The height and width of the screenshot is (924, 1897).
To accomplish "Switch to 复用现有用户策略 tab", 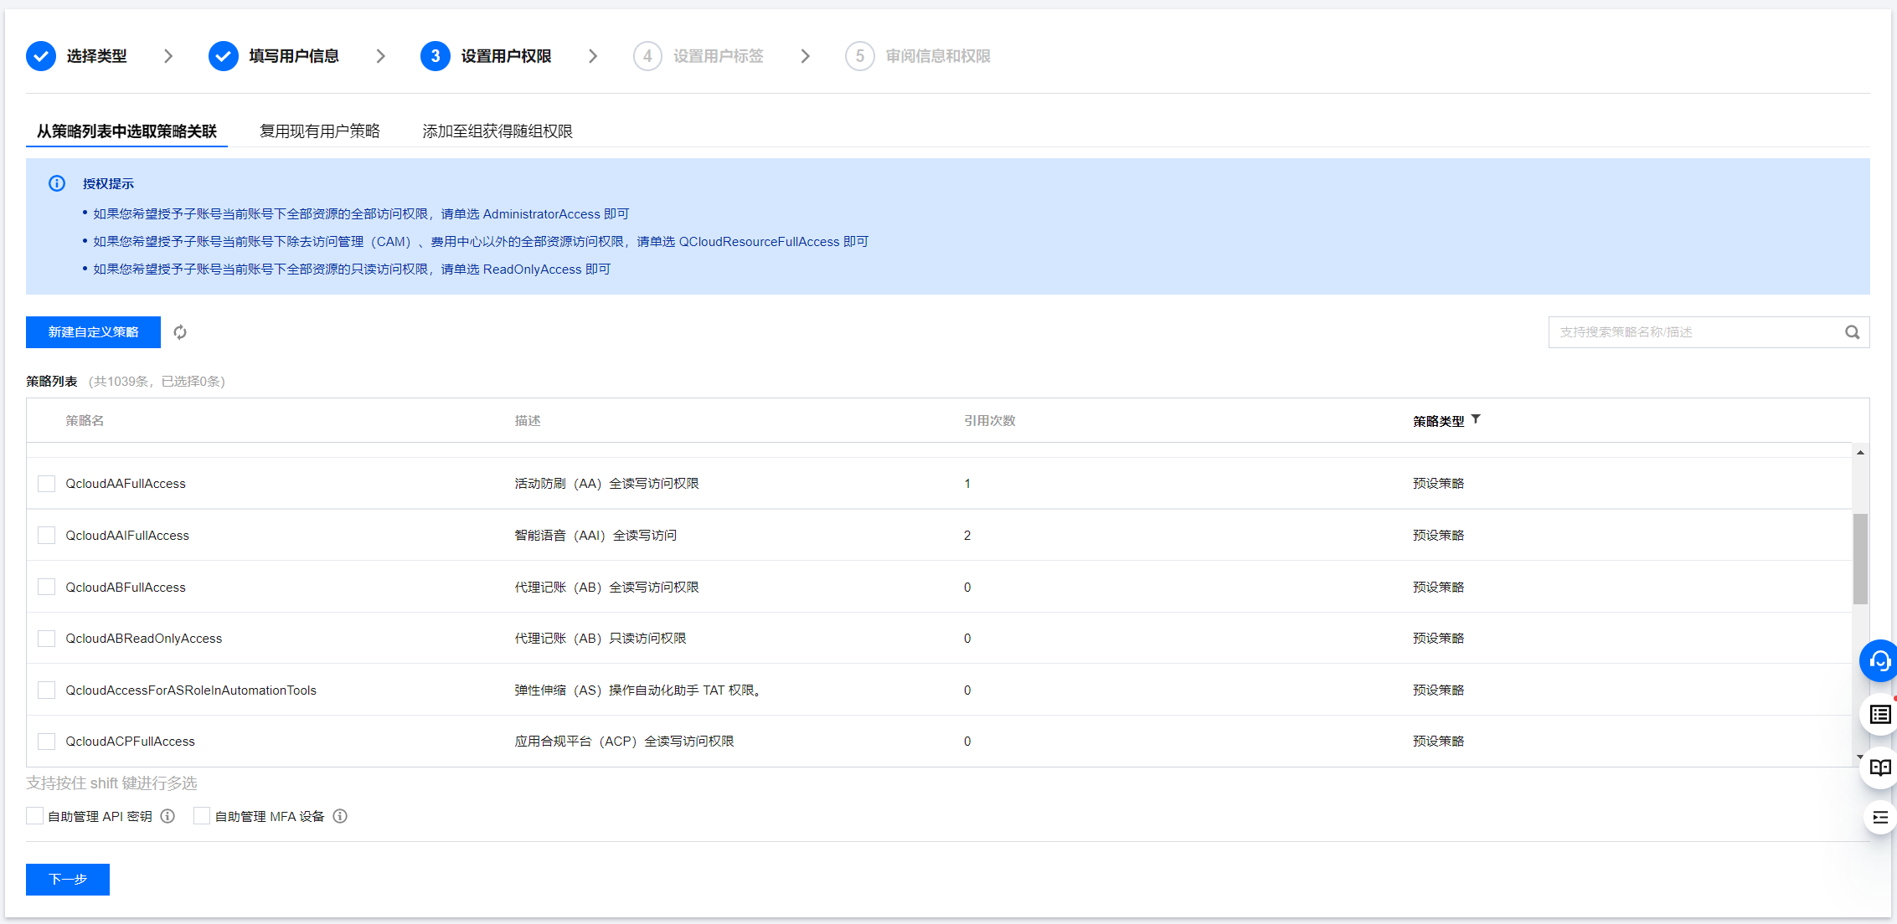I will (x=320, y=131).
